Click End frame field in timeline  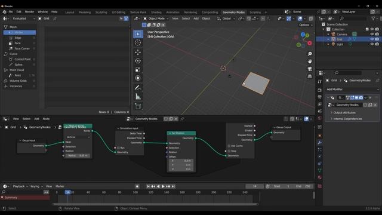click(x=303, y=186)
